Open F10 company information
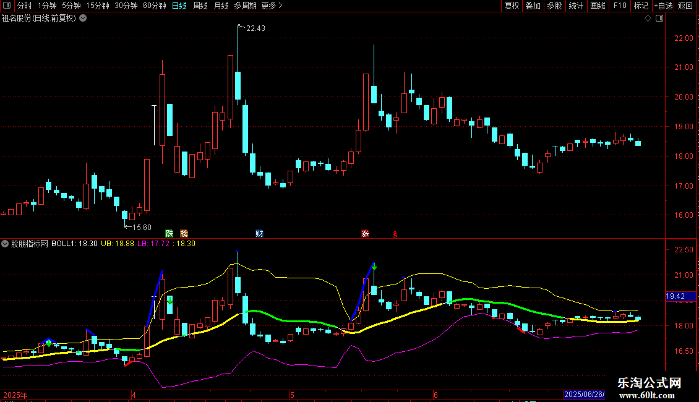This screenshot has height=402, width=699. tap(620, 6)
